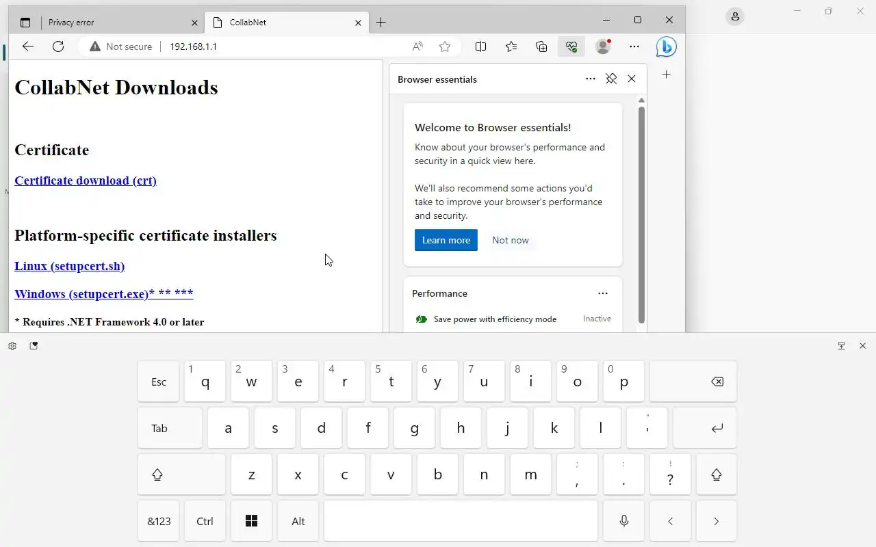Open Bing Copilot sidebar
876x547 pixels.
tap(666, 46)
